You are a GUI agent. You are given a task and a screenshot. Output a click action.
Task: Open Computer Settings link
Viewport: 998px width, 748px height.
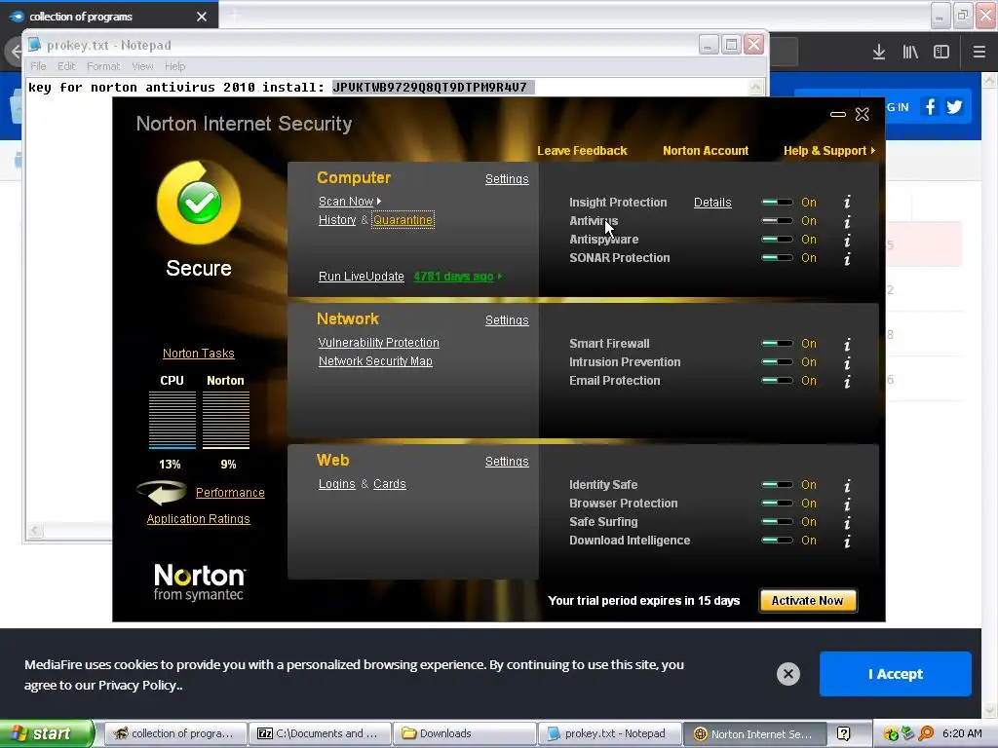(x=507, y=179)
